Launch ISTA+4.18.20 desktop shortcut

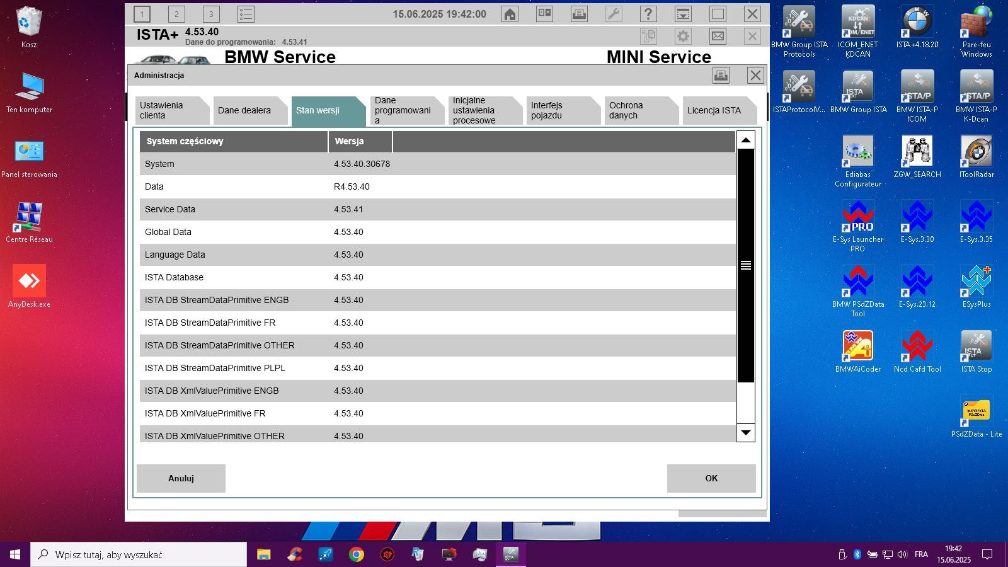click(917, 28)
